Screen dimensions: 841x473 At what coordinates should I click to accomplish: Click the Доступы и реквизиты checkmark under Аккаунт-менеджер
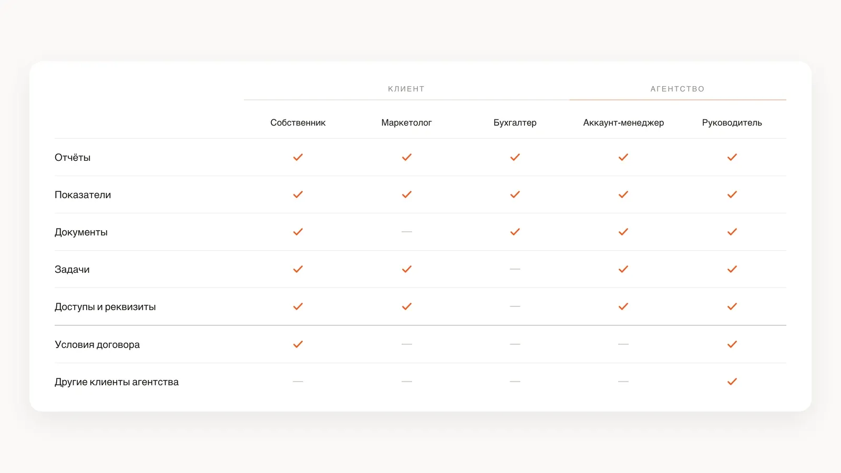click(x=623, y=306)
